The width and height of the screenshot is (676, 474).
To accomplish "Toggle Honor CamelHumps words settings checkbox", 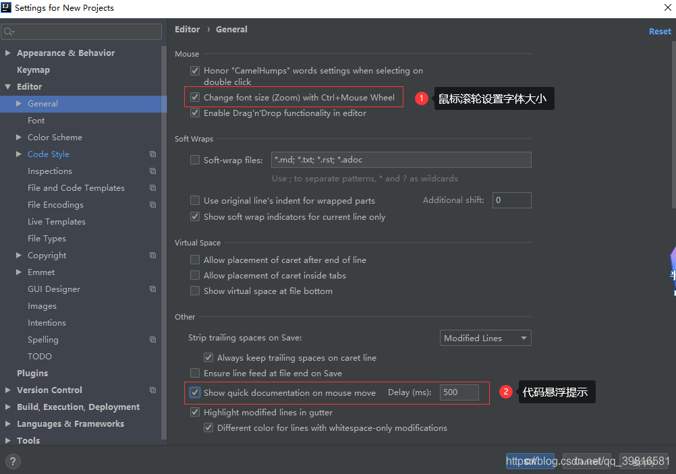I will tap(195, 71).
